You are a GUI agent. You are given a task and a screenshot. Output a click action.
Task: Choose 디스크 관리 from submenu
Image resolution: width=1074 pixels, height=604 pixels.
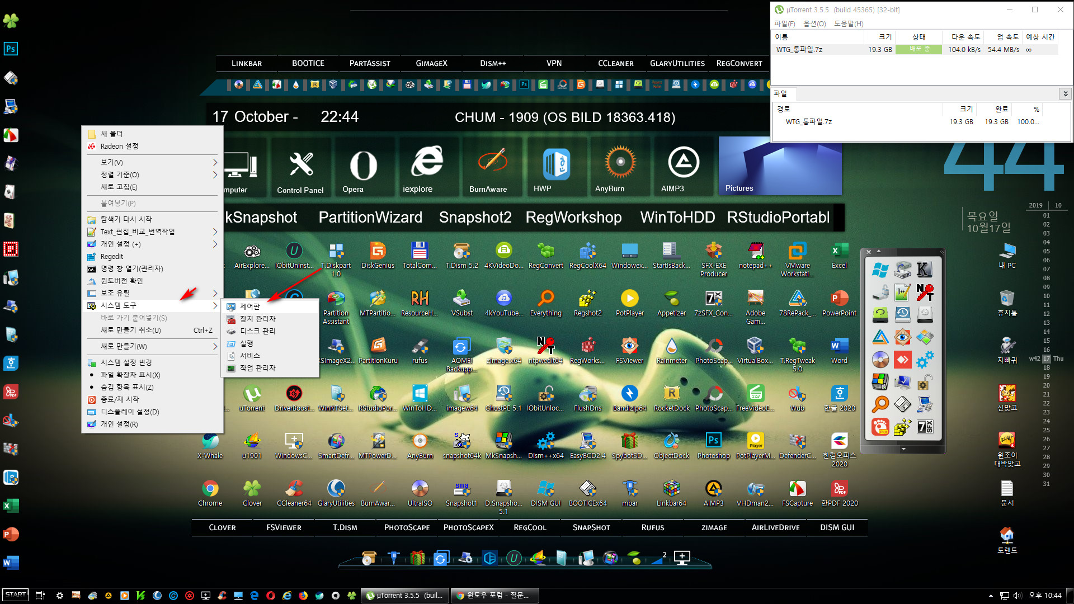coord(270,331)
